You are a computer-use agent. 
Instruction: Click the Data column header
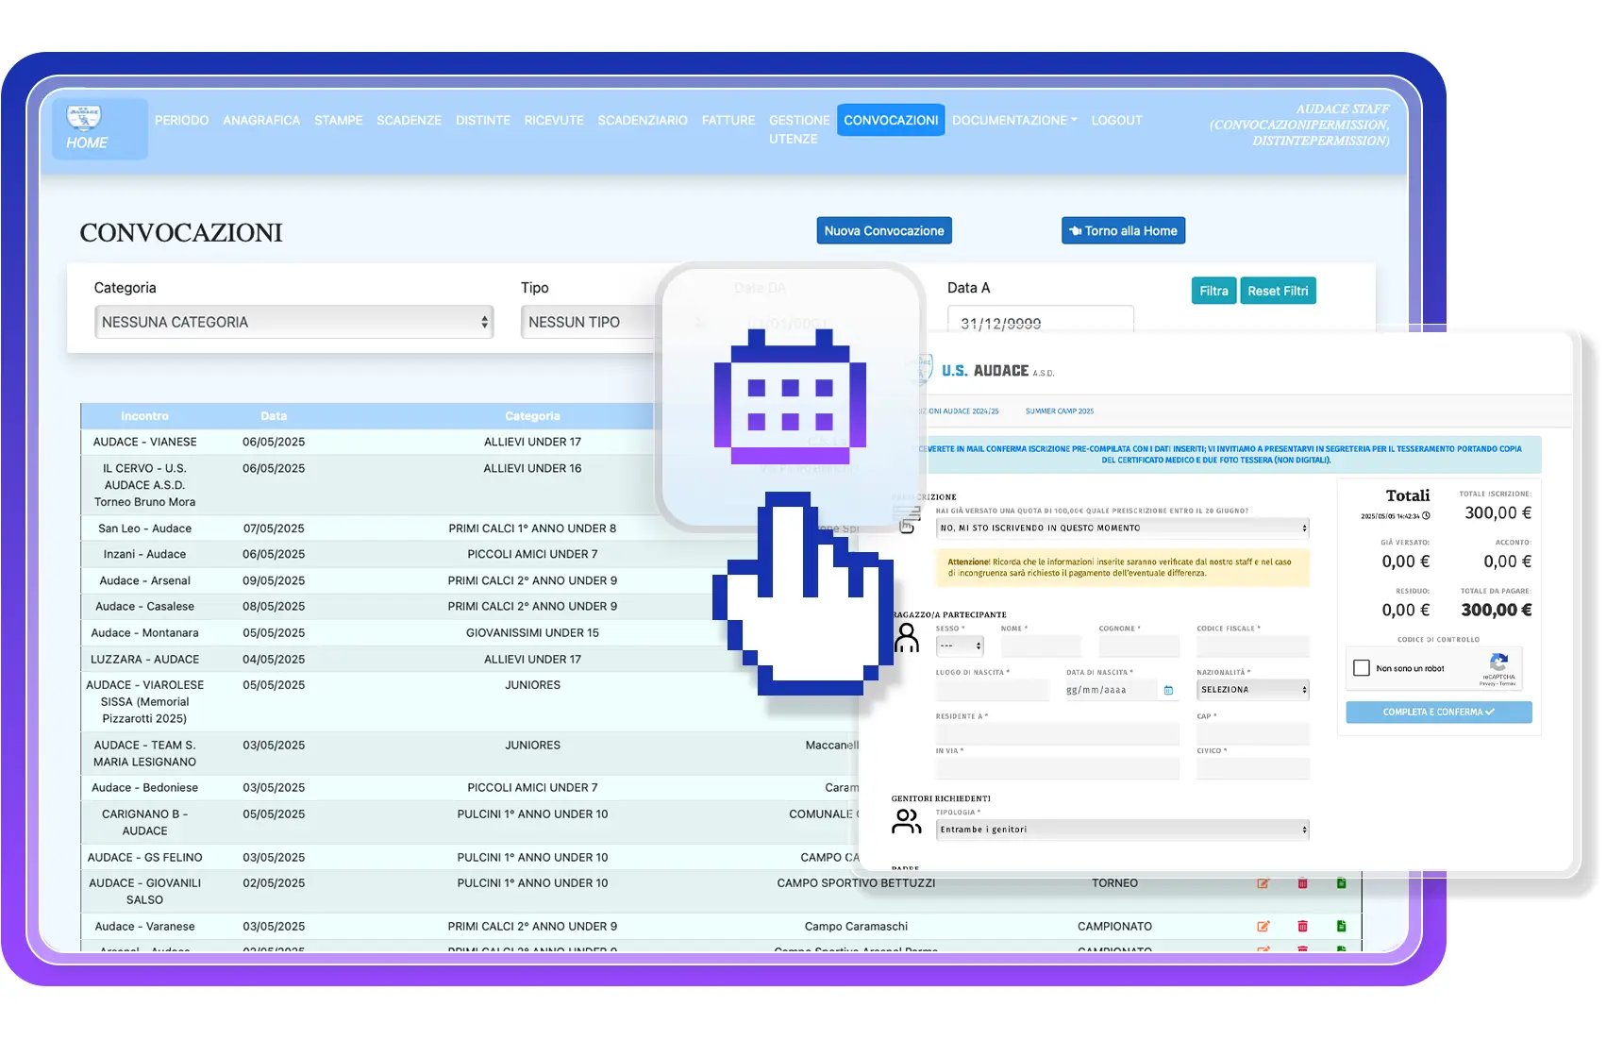pyautogui.click(x=274, y=416)
